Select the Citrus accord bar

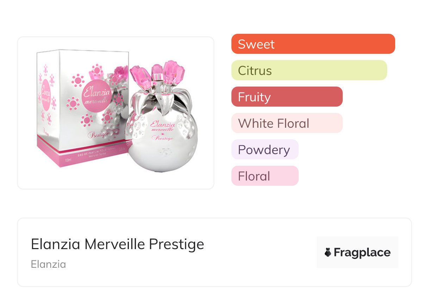click(x=309, y=70)
